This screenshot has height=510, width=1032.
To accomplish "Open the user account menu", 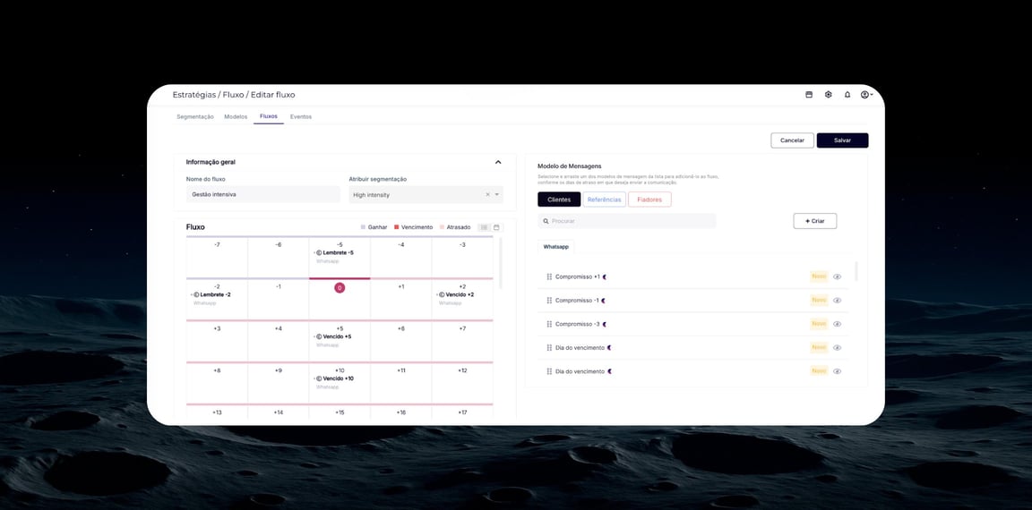I will tap(866, 95).
